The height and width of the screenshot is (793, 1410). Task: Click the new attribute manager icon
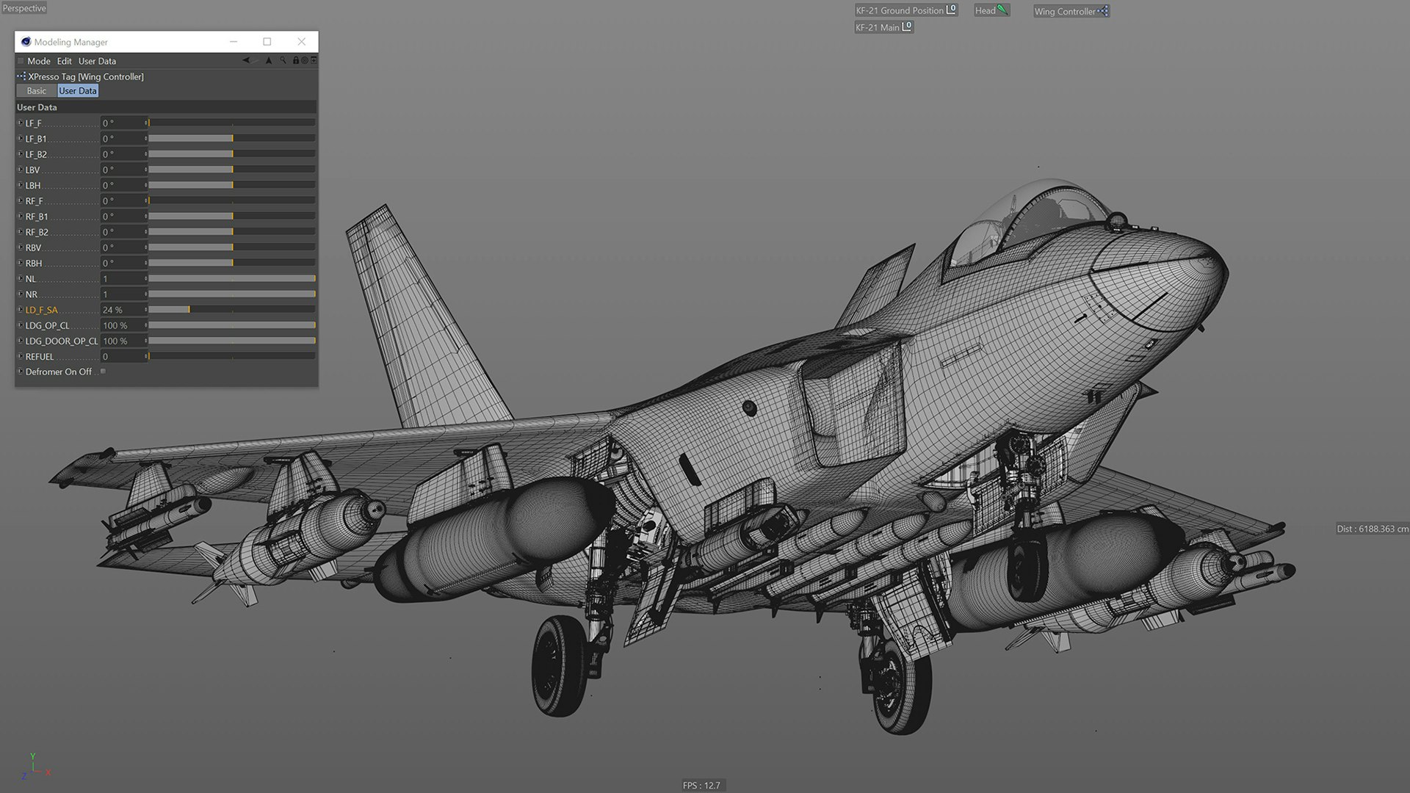314,60
